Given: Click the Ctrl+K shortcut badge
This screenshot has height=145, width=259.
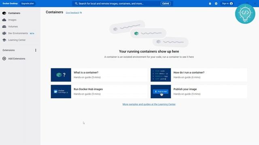Looking at the screenshot, I should [x=166, y=4].
